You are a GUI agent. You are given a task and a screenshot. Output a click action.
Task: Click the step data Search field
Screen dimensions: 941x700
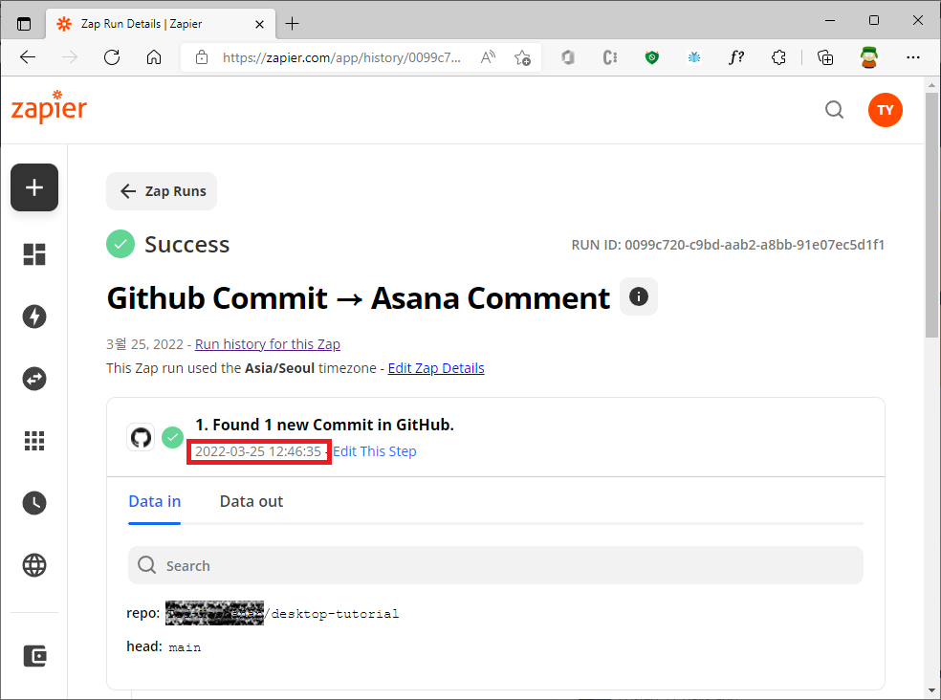coord(495,565)
